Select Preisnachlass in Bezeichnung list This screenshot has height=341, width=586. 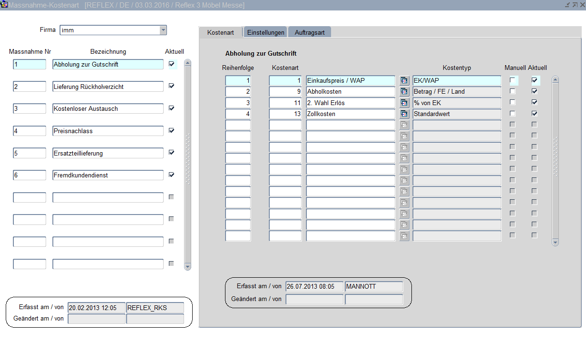107,131
